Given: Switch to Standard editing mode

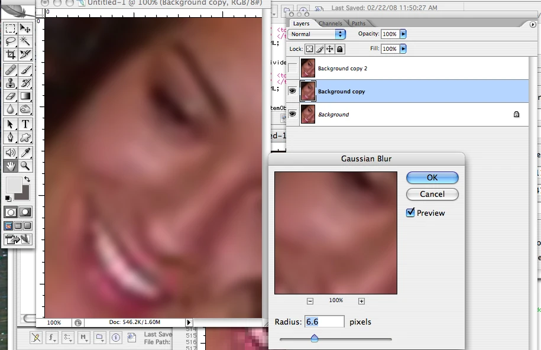Looking at the screenshot, I should (11, 212).
